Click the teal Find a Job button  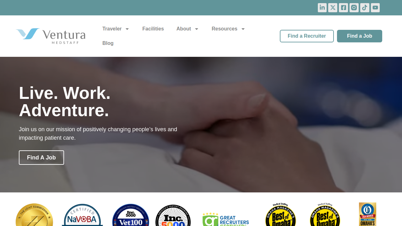click(360, 36)
